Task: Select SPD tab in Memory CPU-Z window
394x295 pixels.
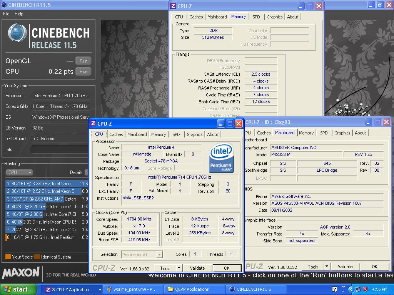Action: (256, 17)
